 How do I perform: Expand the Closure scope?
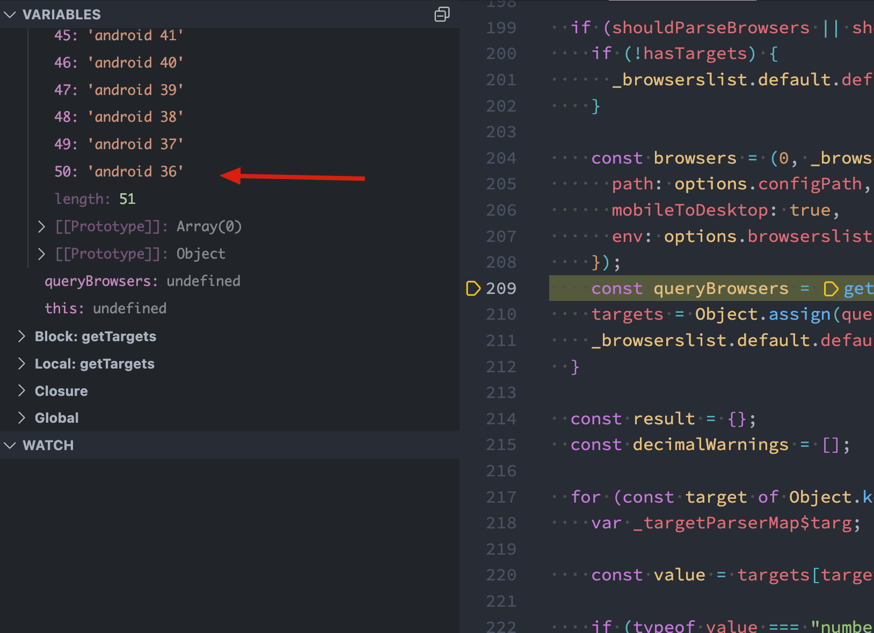pos(22,391)
